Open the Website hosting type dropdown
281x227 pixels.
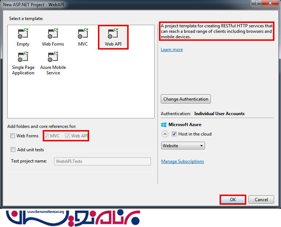coord(183,146)
